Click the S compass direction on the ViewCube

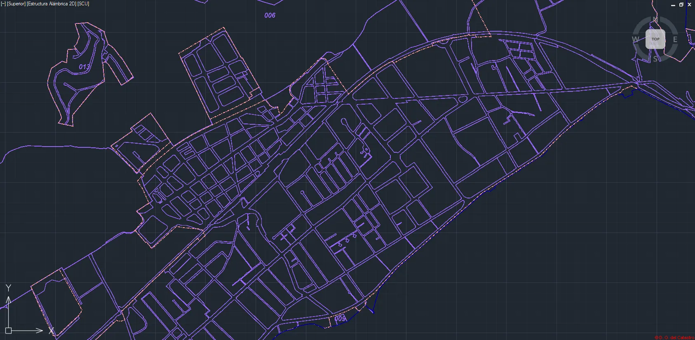[x=655, y=59]
